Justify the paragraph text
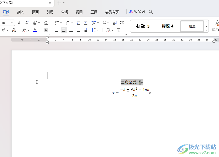The width and height of the screenshot is (219, 157). tap(78, 30)
